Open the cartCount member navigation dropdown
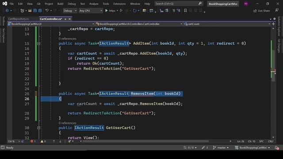Viewport: 283px width, 159px height. pyautogui.click(x=227, y=24)
